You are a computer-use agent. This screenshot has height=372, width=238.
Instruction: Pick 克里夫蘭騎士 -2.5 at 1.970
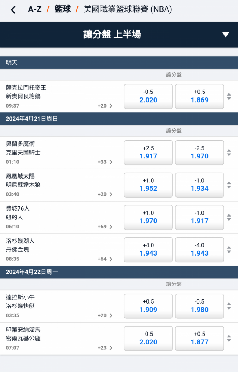pos(200,153)
